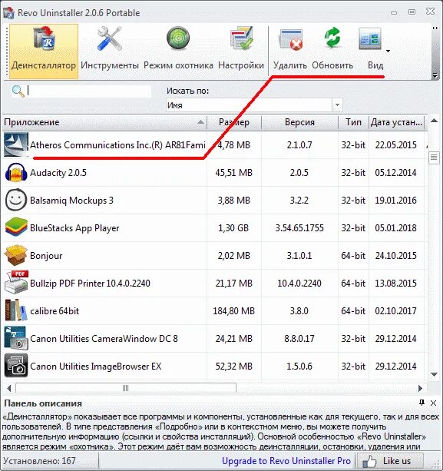Pin the Панель описания panel
The width and height of the screenshot is (443, 471).
(422, 403)
